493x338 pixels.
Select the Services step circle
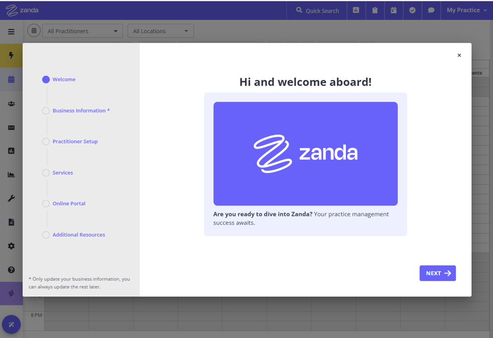(46, 173)
